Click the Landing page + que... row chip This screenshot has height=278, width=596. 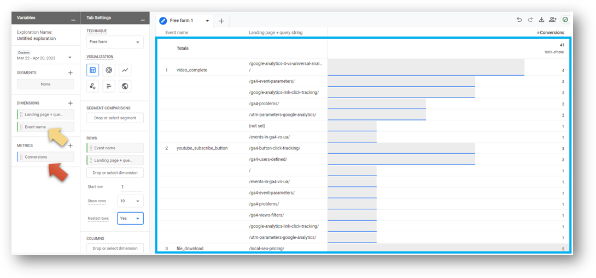pos(115,160)
